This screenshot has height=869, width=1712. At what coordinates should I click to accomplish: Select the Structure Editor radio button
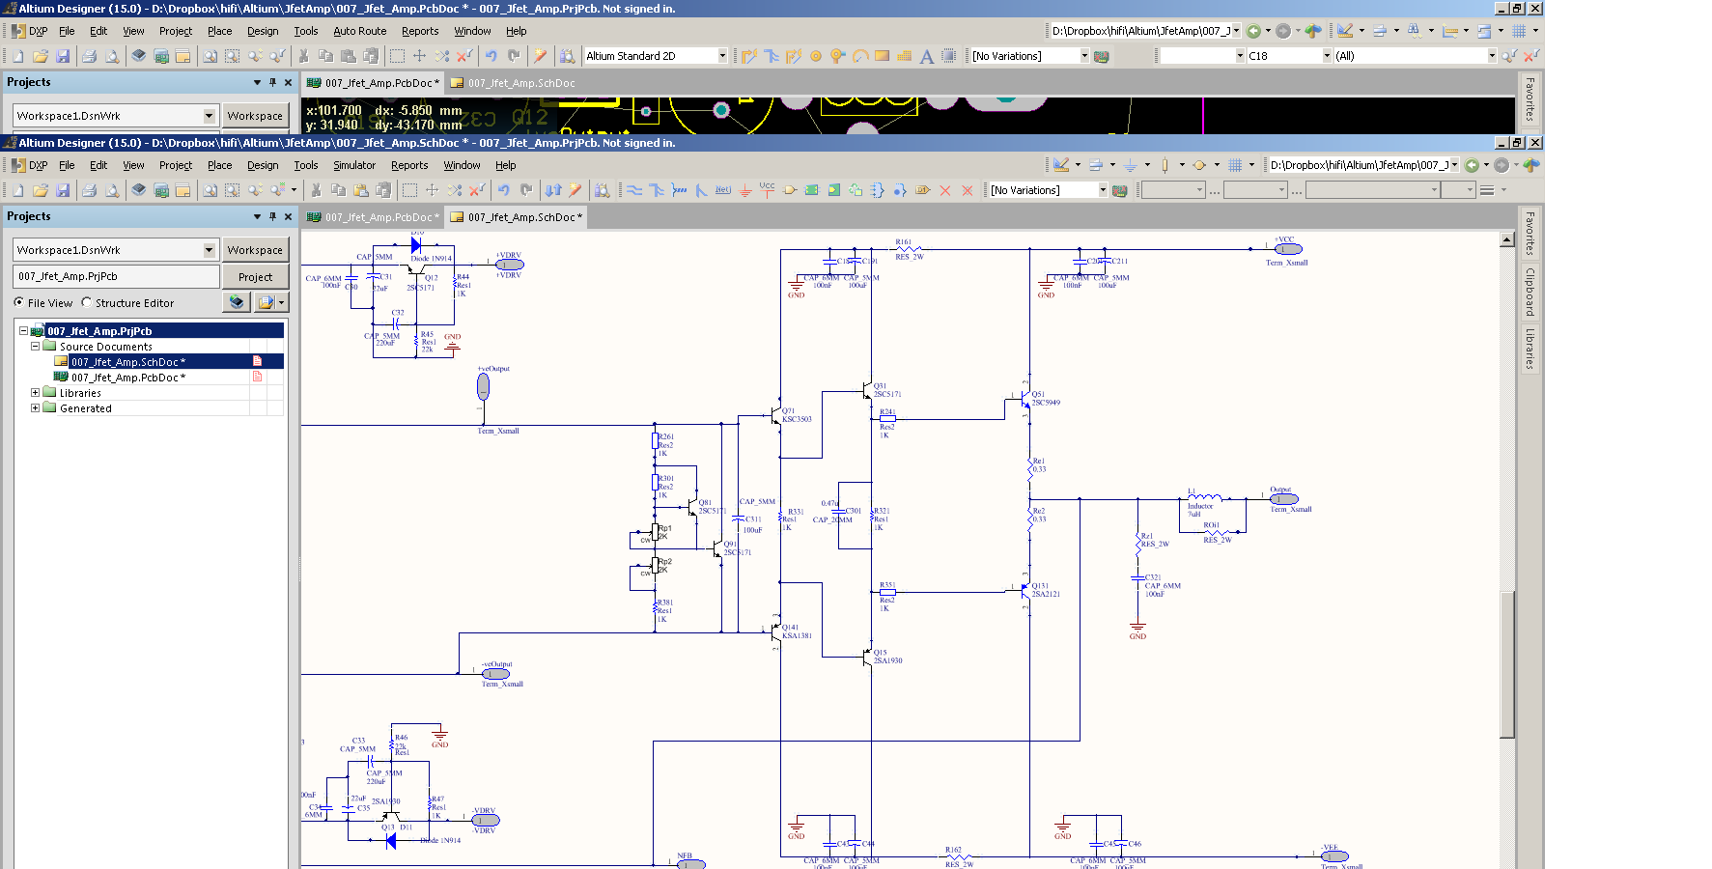(x=87, y=302)
